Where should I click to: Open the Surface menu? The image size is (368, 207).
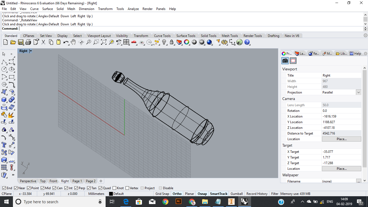47,9
